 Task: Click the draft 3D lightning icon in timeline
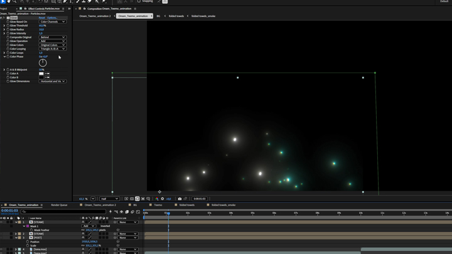110,212
